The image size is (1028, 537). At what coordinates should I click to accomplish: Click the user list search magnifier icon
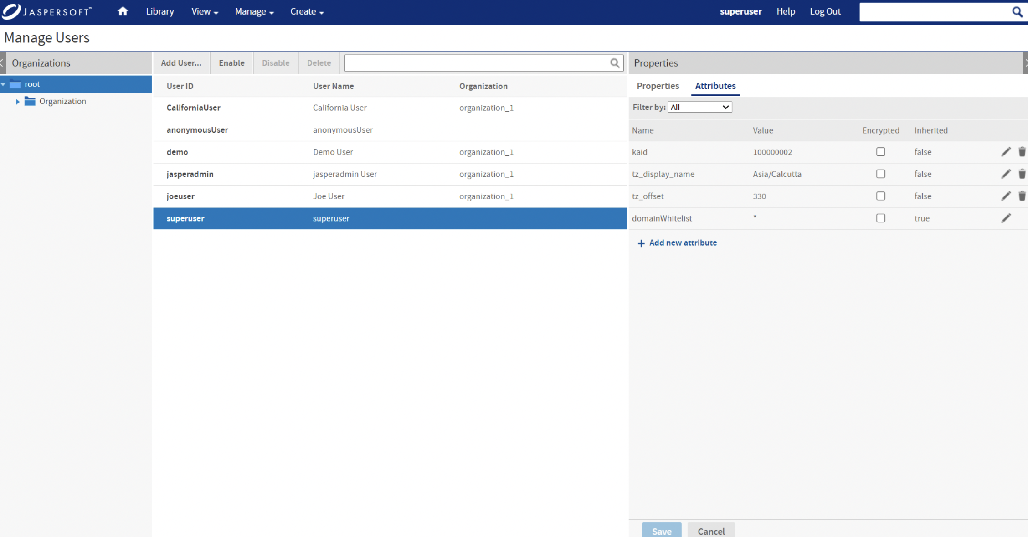click(x=615, y=63)
